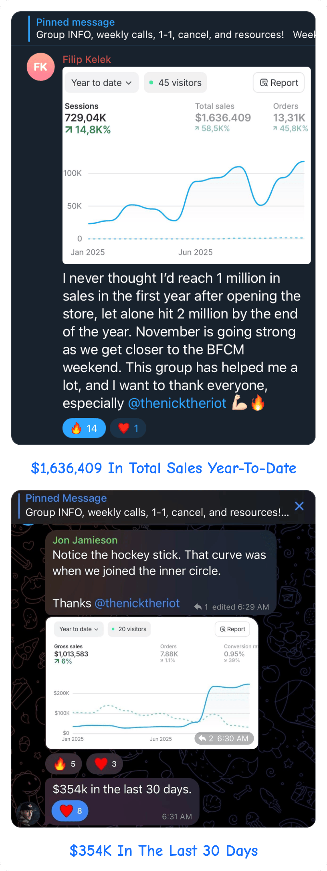
Task: Open @thenicktheriot mention in Filip's message
Action: click(x=177, y=403)
